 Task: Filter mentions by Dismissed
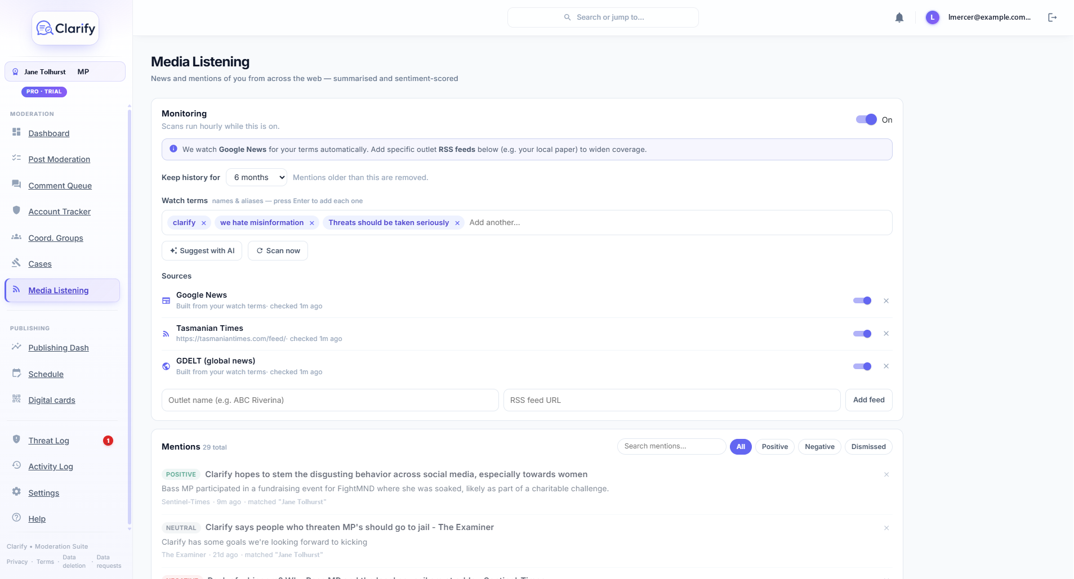click(868, 447)
